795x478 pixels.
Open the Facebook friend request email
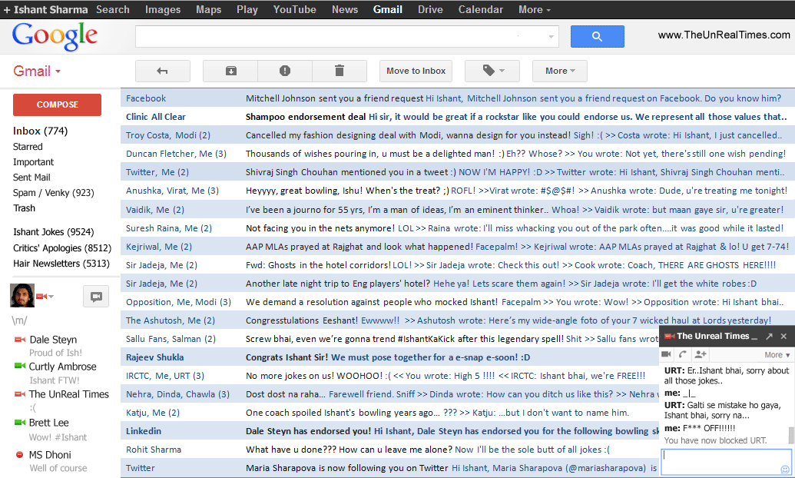click(457, 98)
